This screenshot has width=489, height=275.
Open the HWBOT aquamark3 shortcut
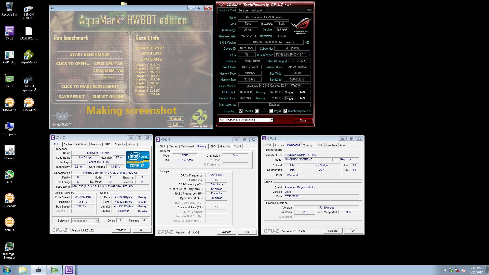coord(29,83)
